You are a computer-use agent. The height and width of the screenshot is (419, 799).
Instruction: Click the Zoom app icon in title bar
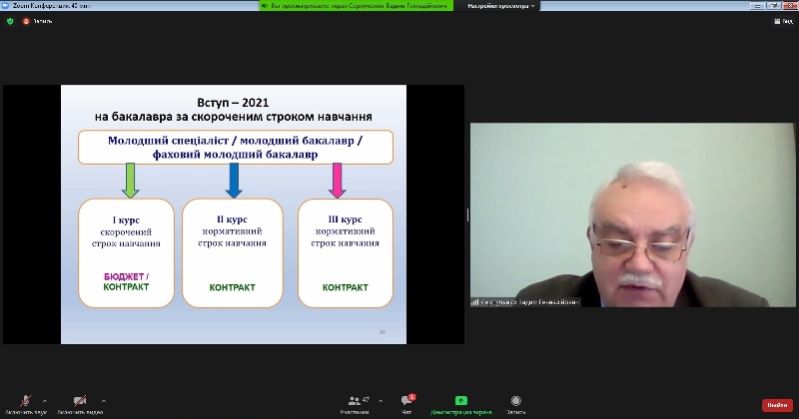(6, 6)
